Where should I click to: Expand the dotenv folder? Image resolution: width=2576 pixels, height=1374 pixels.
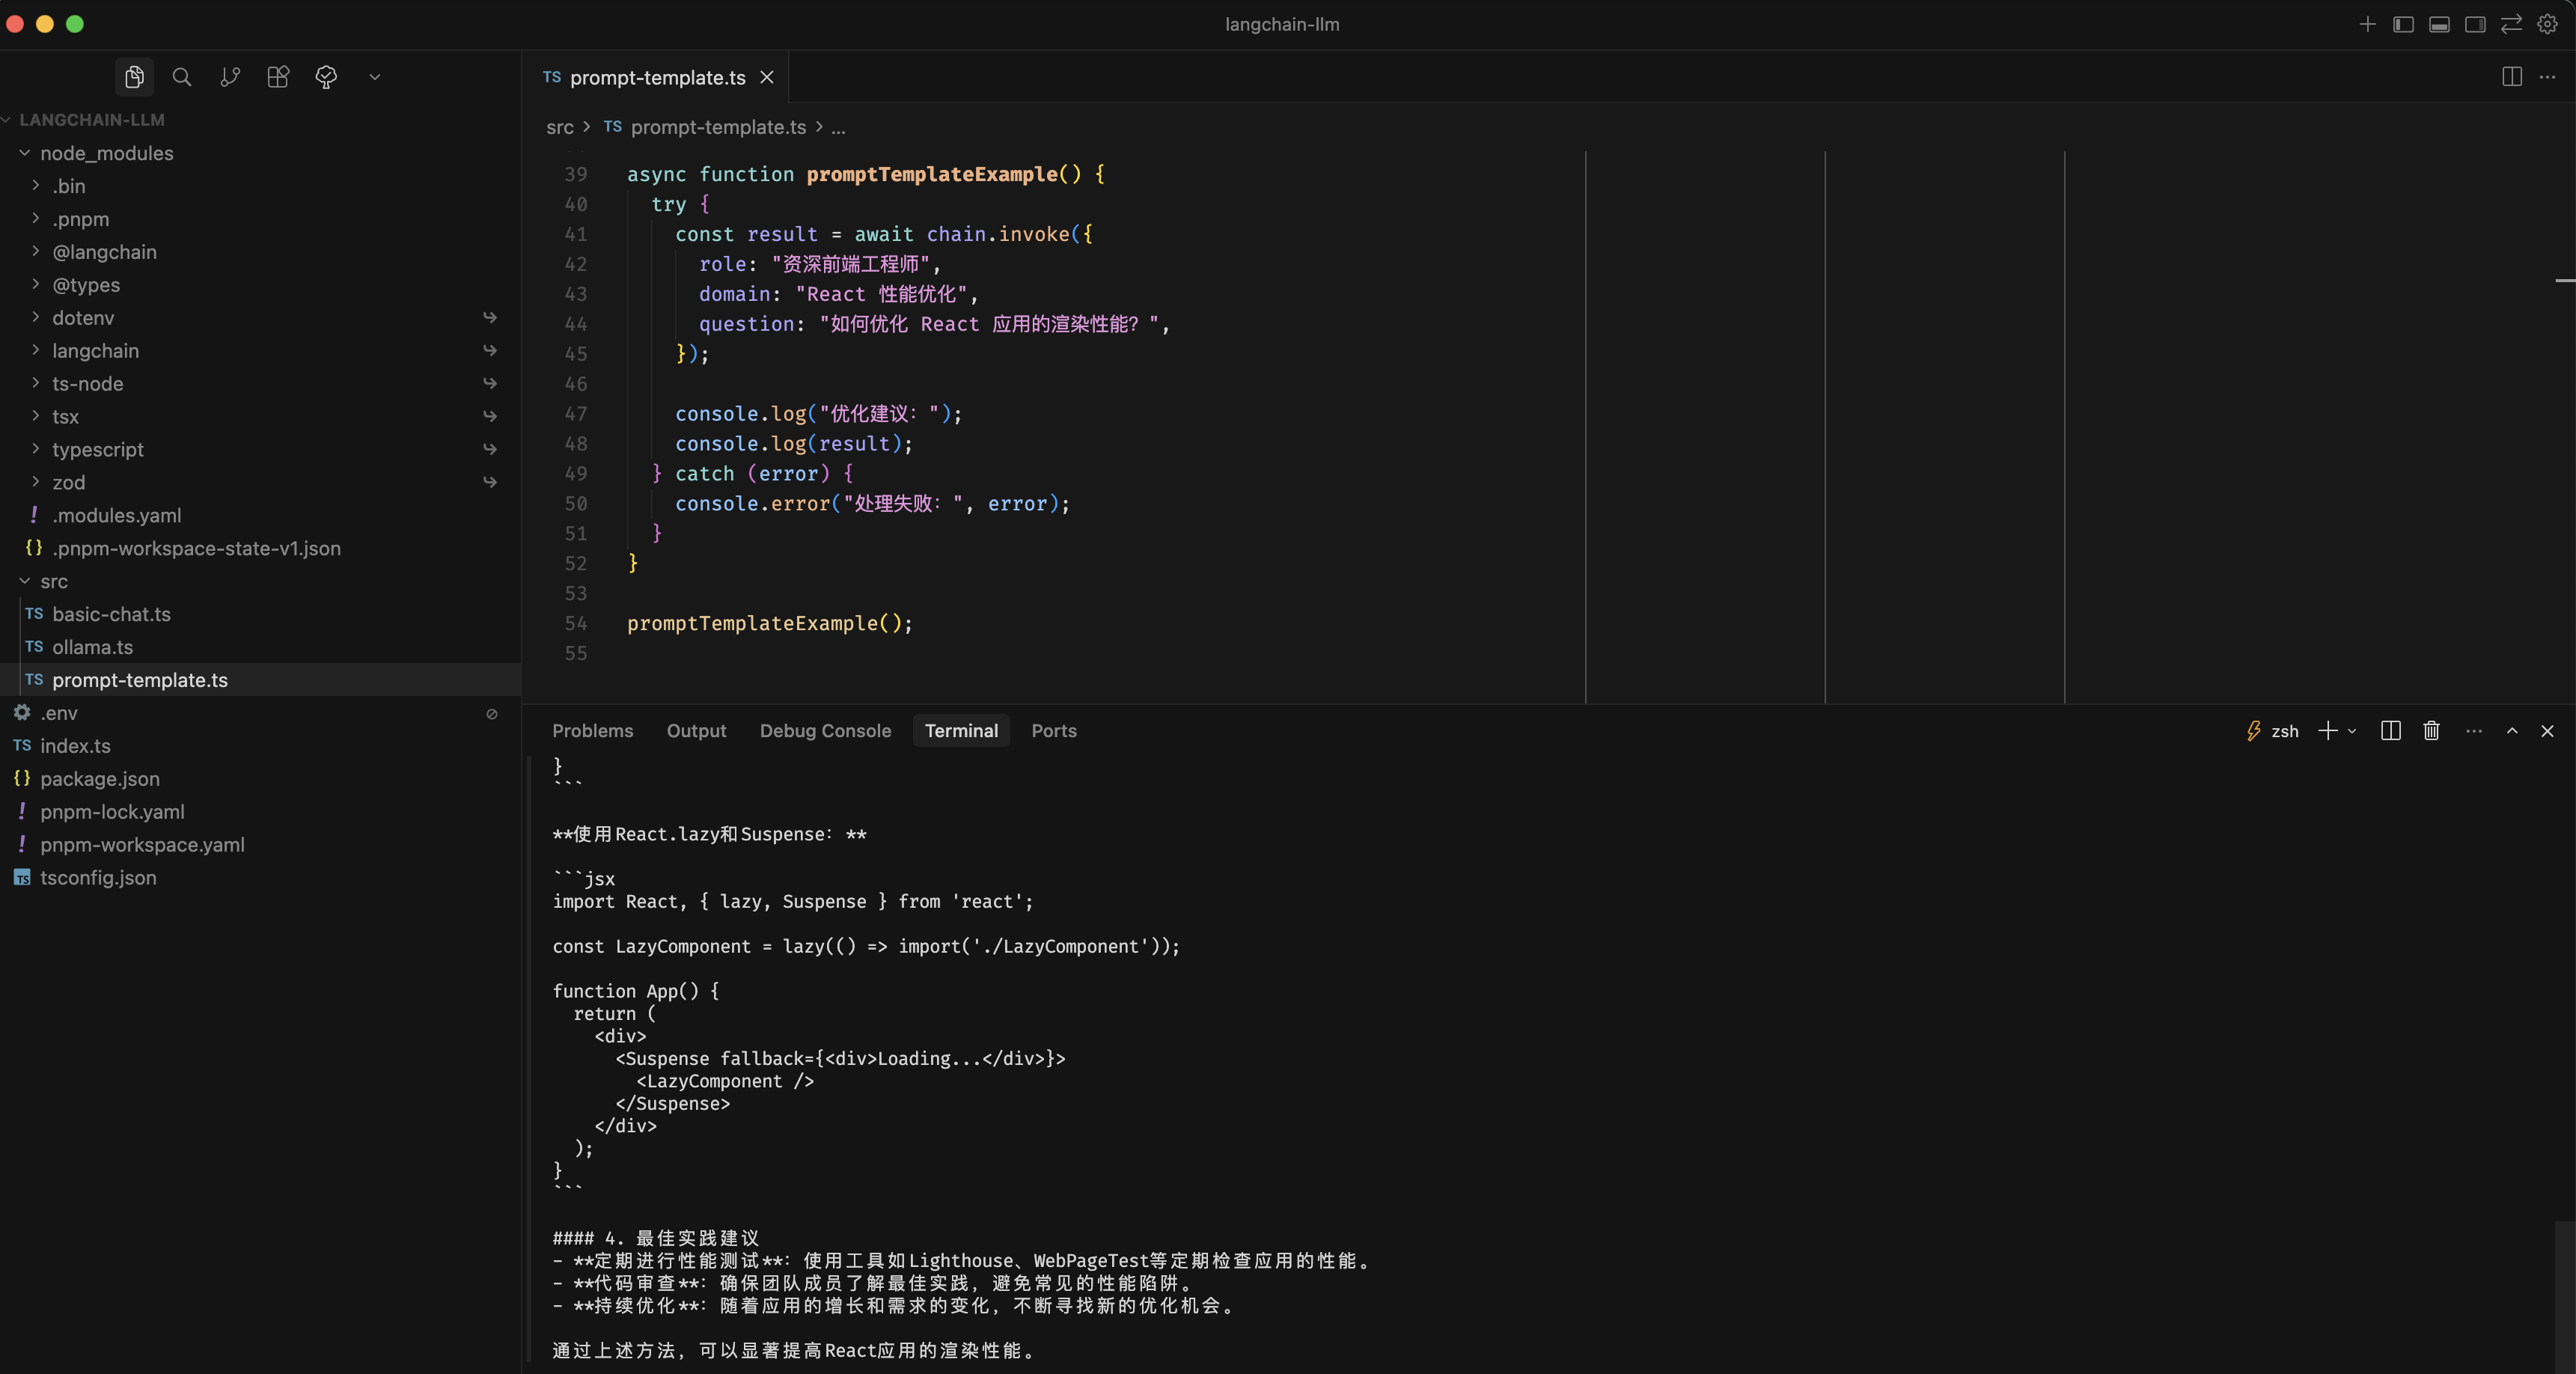point(260,318)
